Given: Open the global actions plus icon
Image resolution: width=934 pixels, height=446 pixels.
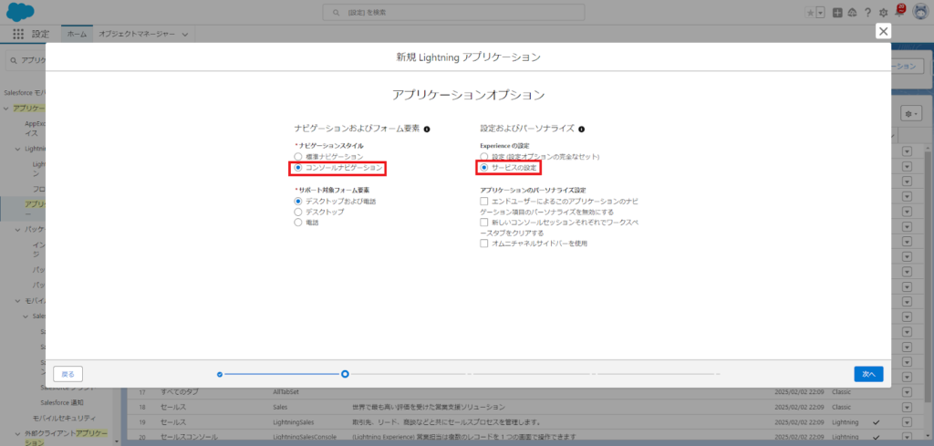Looking at the screenshot, I should 837,13.
